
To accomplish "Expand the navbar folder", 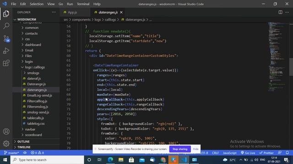I will click(30, 129).
